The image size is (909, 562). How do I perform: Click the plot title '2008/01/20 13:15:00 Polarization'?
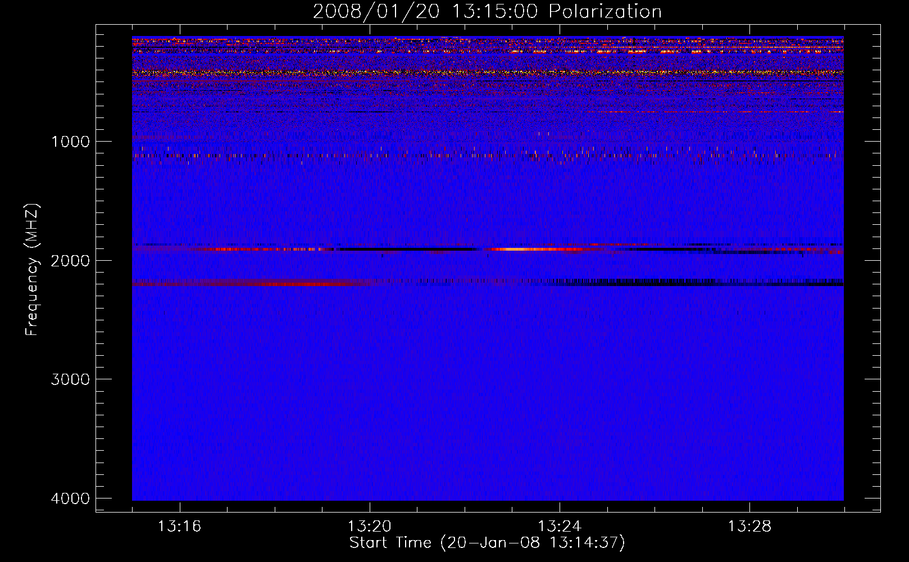(x=487, y=12)
